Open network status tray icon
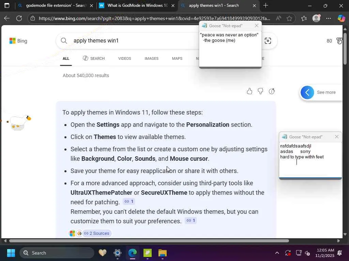 (x=299, y=253)
